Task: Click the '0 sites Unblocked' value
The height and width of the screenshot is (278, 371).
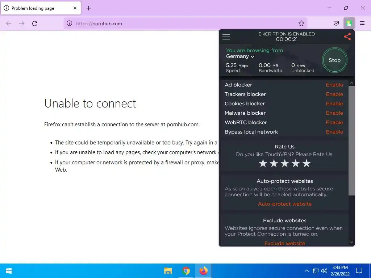Action: pyautogui.click(x=303, y=68)
